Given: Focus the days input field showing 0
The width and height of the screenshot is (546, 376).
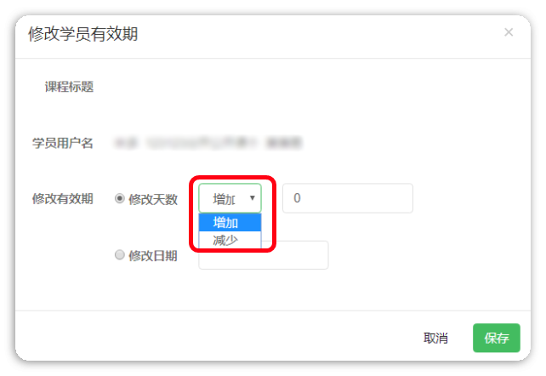Looking at the screenshot, I should click(348, 198).
